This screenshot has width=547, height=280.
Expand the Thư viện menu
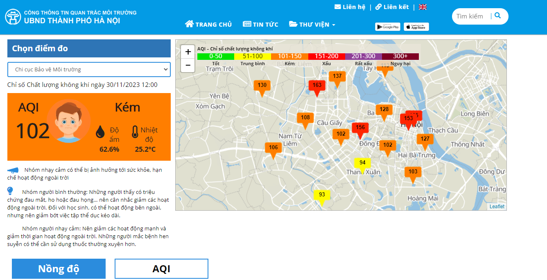pos(312,25)
